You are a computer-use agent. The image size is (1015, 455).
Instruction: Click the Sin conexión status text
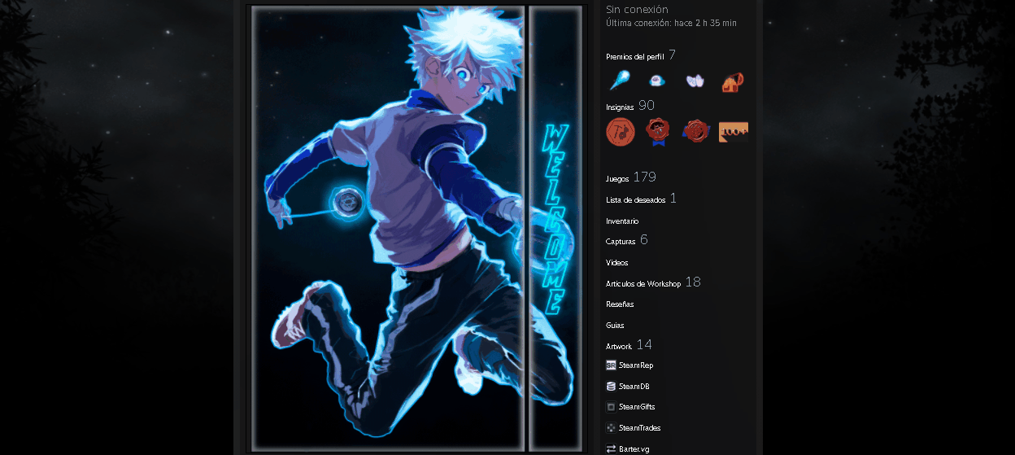pyautogui.click(x=637, y=9)
